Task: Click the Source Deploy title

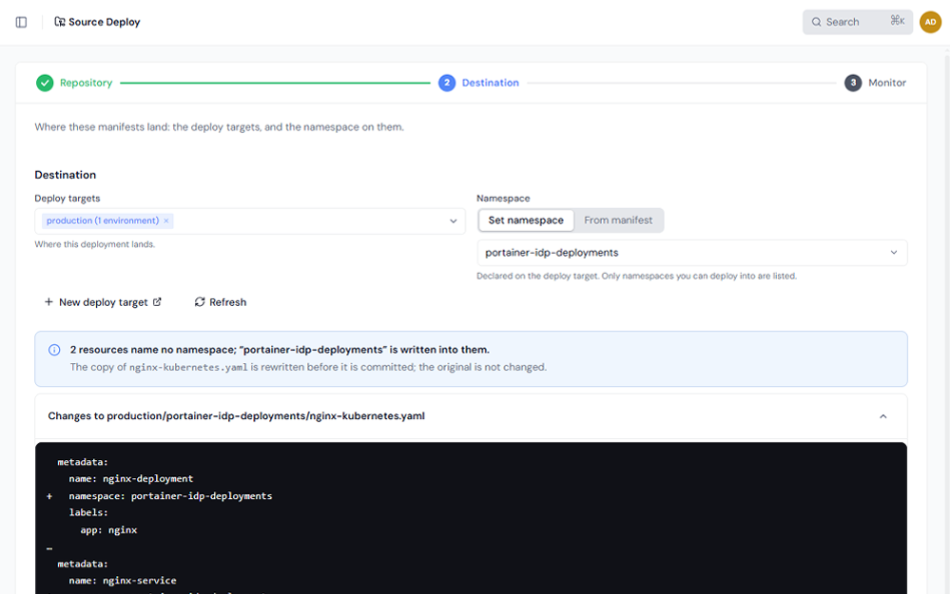Action: (105, 22)
